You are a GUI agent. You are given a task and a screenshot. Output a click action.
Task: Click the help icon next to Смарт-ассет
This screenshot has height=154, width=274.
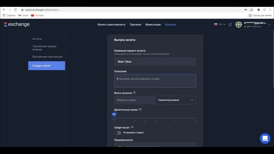coord(132,127)
